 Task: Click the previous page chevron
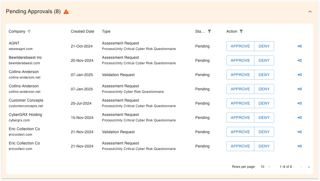pos(301,167)
